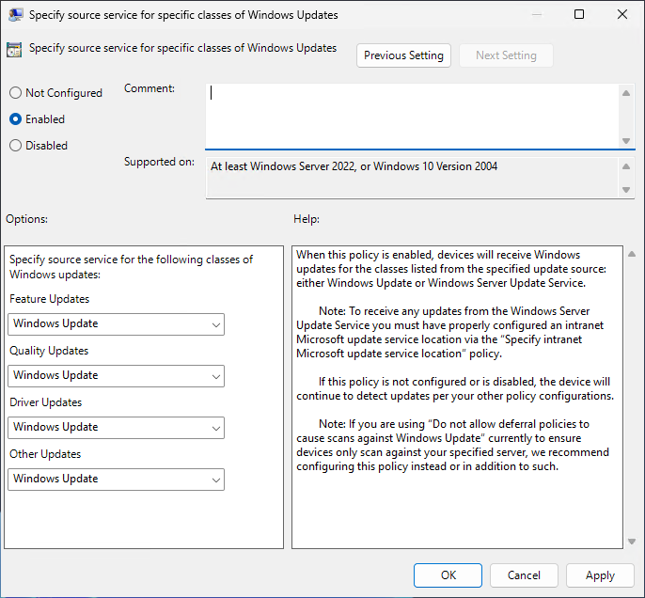
Task: Go to the Previous Setting
Action: coord(403,55)
